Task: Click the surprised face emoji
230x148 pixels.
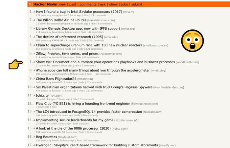Action: point(192,41)
